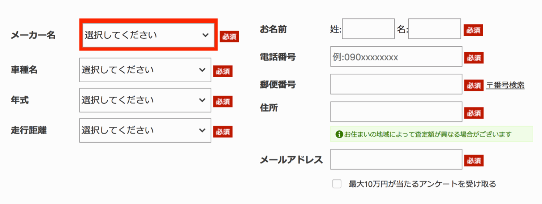Click the 必須 badge next to 電話番号
Viewport: 542px width, 204px height.
point(474,58)
